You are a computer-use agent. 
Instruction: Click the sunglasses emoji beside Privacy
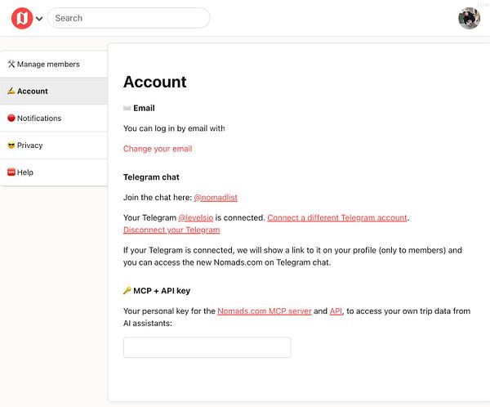click(11, 145)
